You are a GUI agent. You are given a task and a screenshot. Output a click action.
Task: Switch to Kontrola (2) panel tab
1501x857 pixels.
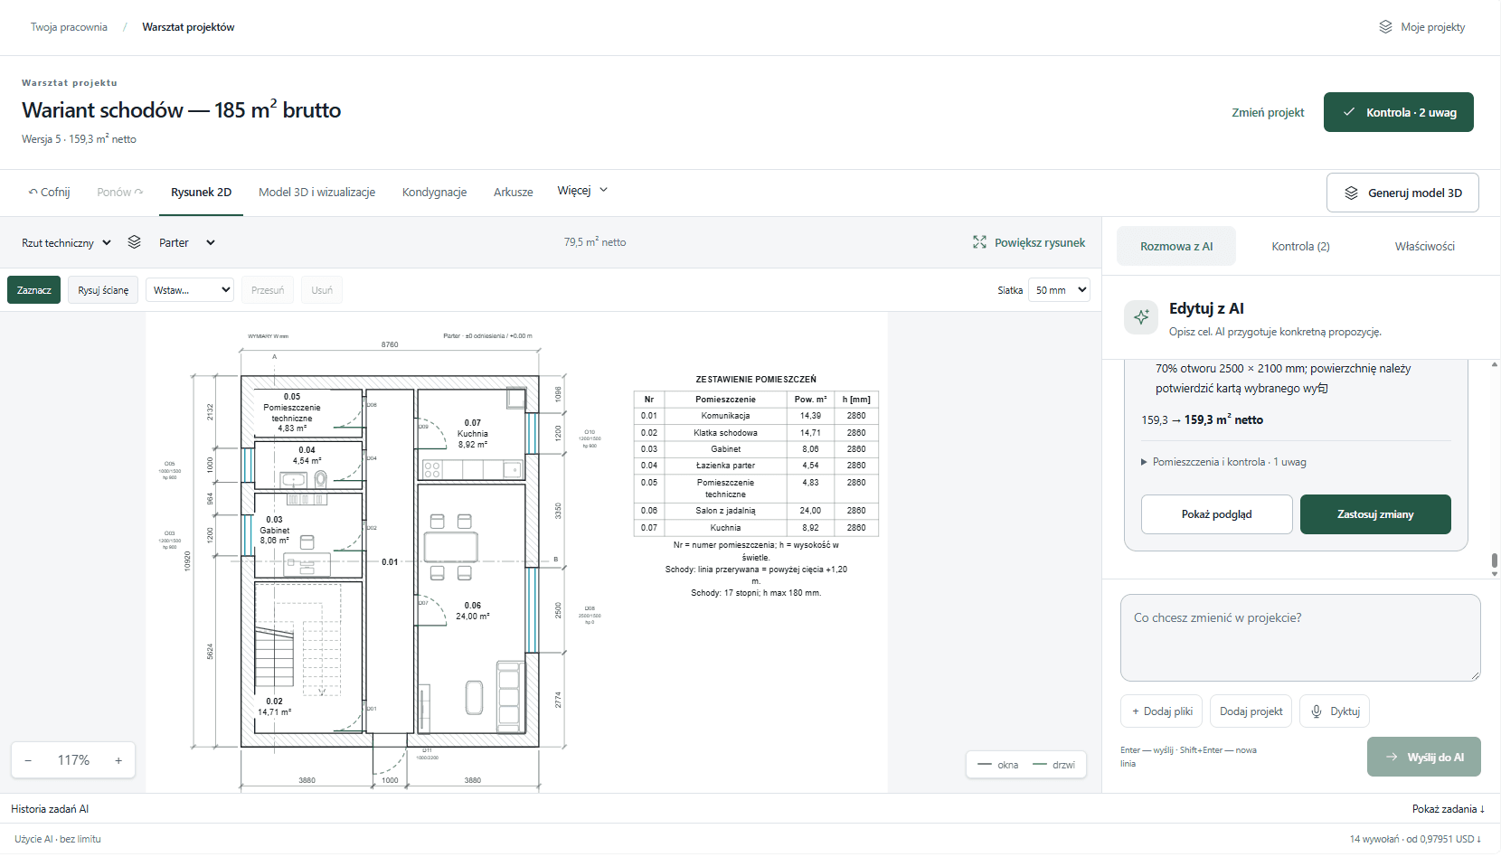click(1300, 246)
